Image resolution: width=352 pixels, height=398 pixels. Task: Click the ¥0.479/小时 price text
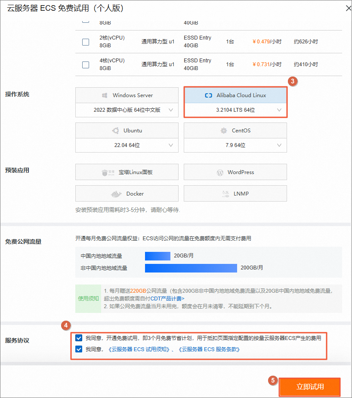[x=267, y=42]
